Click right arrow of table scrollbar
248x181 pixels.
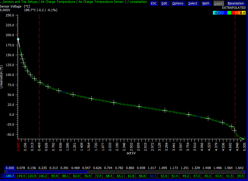tap(244, 172)
